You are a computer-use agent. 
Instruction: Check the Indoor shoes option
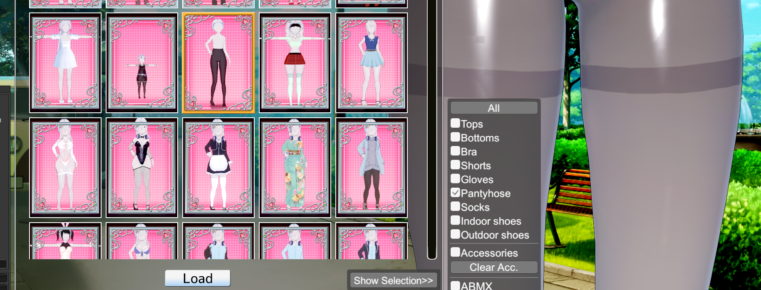point(455,221)
